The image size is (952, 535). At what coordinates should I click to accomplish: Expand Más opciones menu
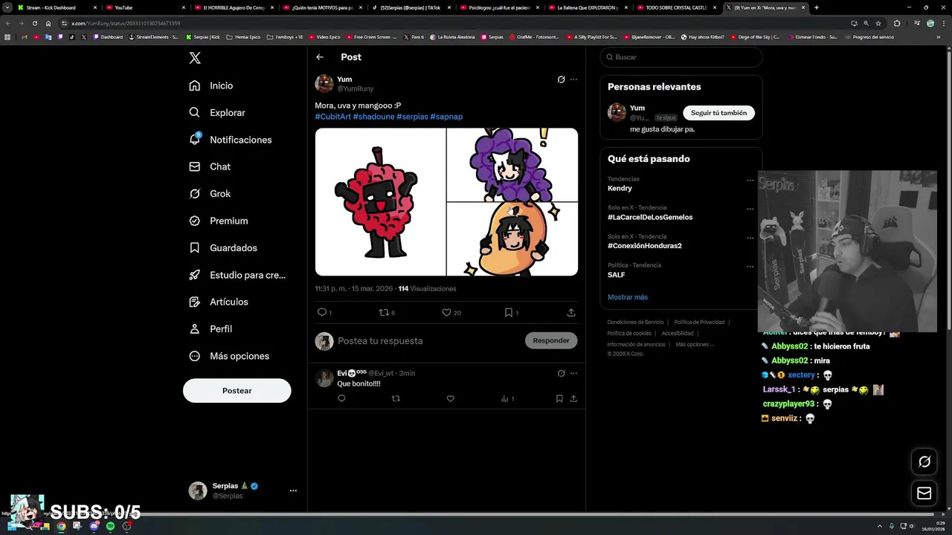click(229, 356)
